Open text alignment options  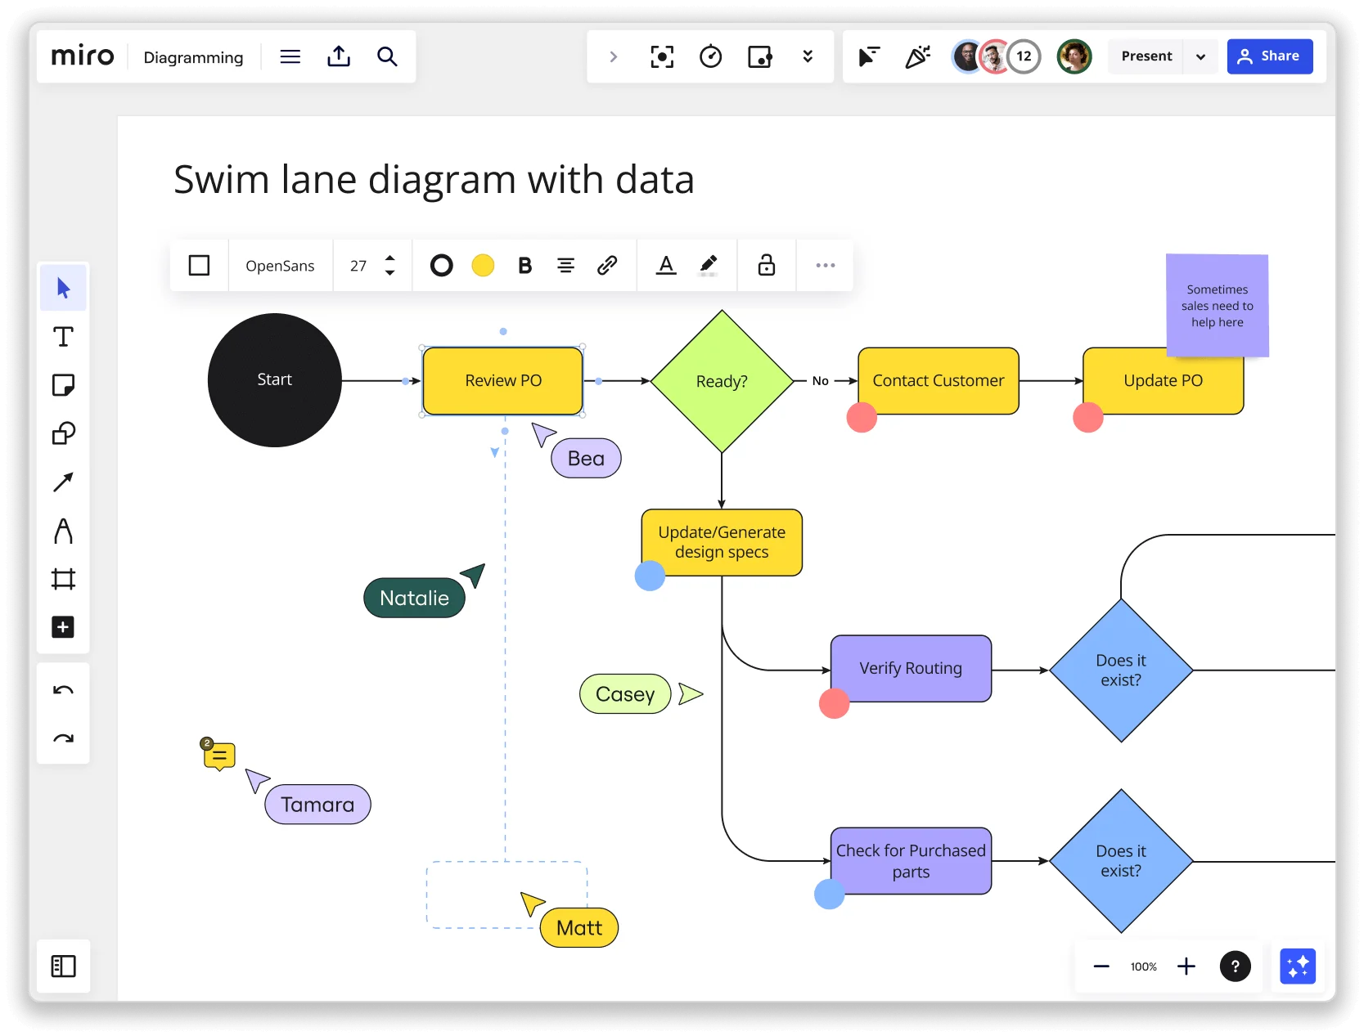click(565, 265)
